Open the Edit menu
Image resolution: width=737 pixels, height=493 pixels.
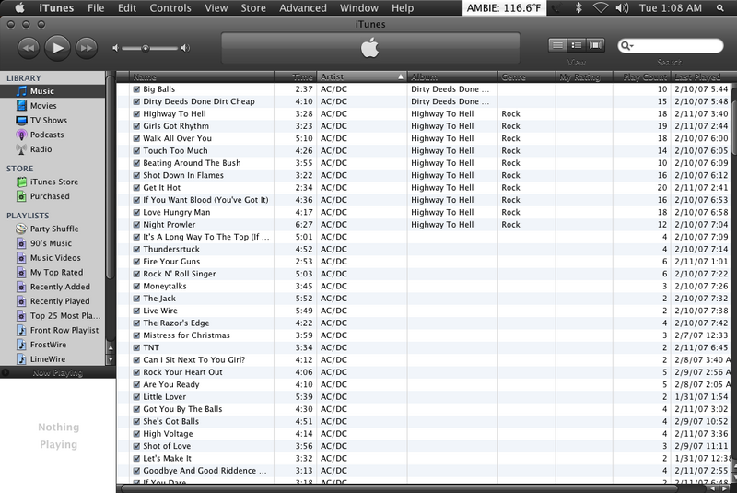pos(127,8)
